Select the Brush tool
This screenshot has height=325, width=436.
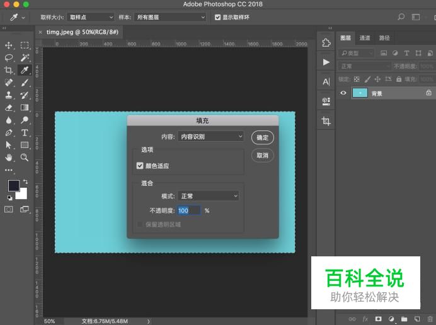pyautogui.click(x=25, y=83)
